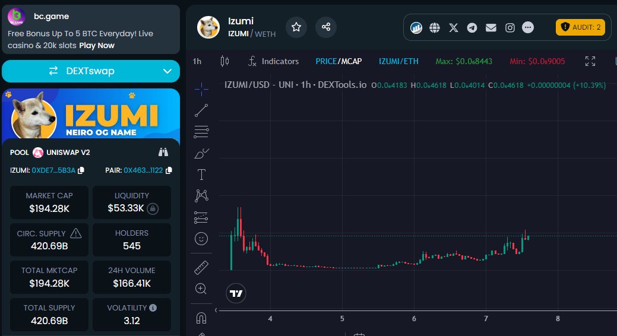
Task: Click the Uniswap V2 pool icon
Action: click(x=38, y=152)
